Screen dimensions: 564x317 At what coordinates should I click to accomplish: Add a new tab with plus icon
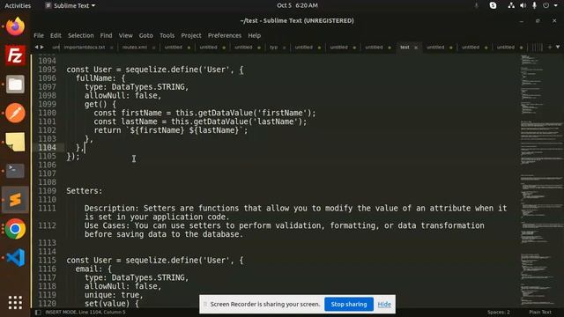[x=550, y=47]
